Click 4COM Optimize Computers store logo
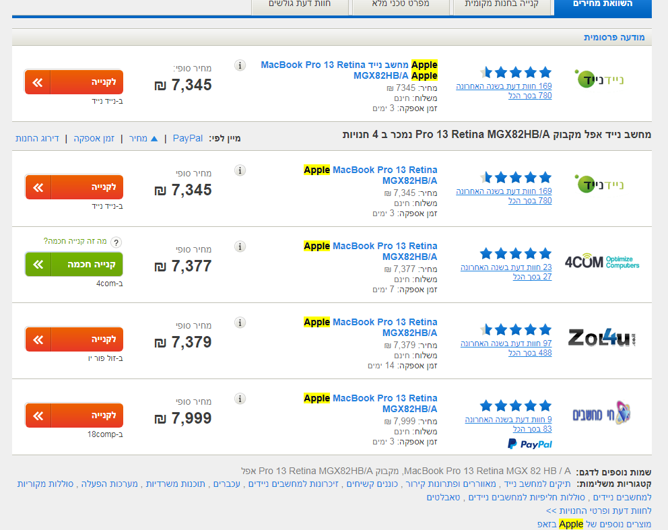Image resolution: width=668 pixels, height=530 pixels. (x=602, y=261)
